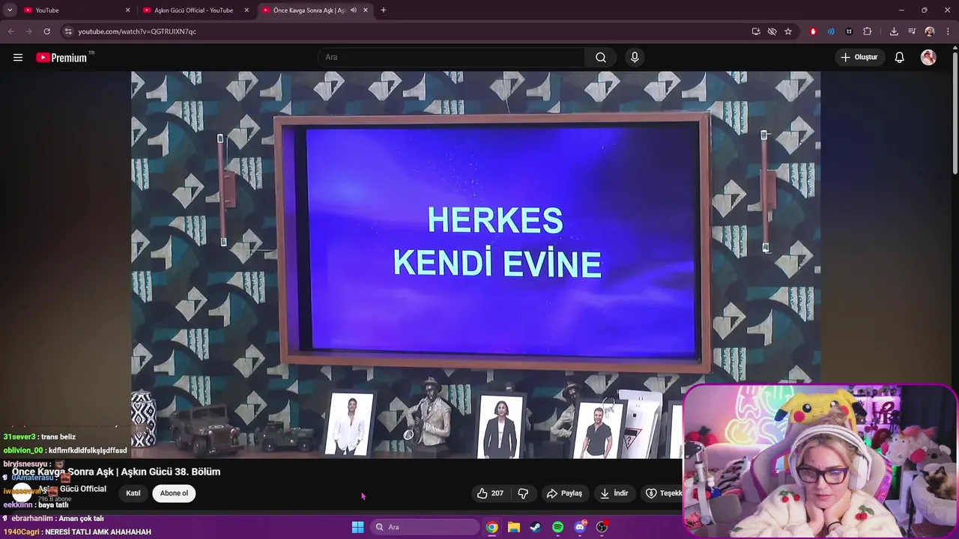Reload the current page
This screenshot has height=539, width=959.
click(46, 31)
